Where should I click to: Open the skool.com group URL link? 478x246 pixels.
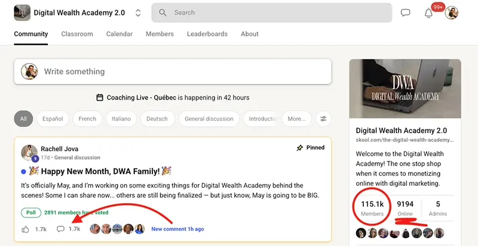coord(405,140)
